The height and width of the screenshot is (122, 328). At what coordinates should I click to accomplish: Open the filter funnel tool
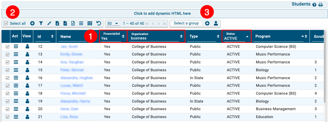coord(41,23)
